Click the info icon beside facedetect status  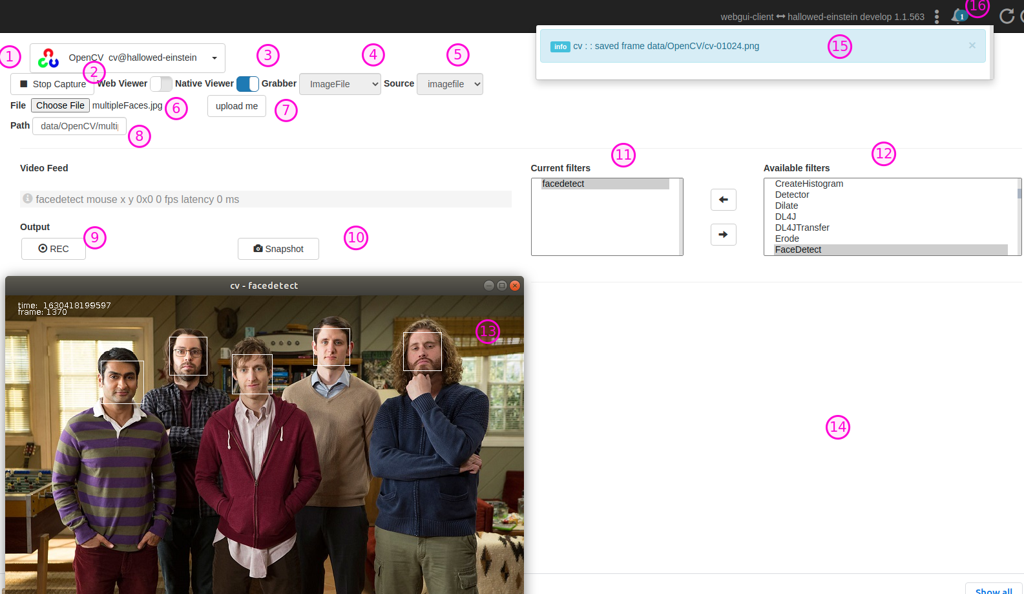[28, 198]
